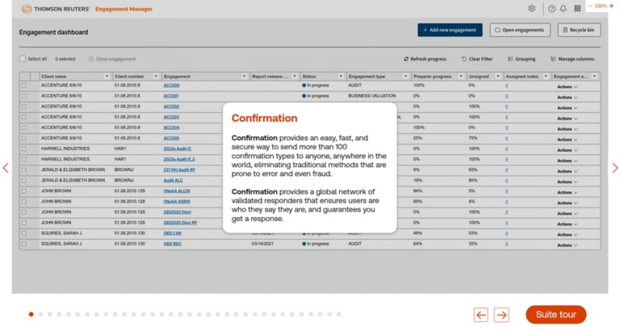Increase zoom with the plus icon
Screen dimensions: 620x331
pyautogui.click(x=611, y=6)
